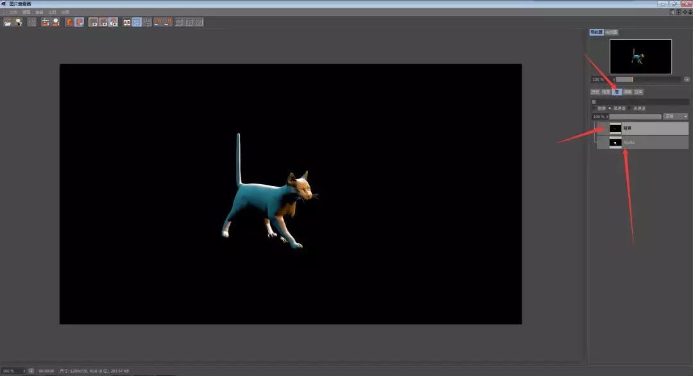693x376 pixels.
Task: Click the round button right of navigator zoom slider
Action: click(x=687, y=80)
